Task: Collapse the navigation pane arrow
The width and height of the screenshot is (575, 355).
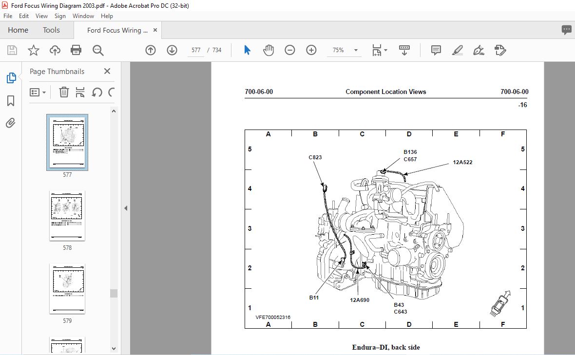Action: [x=126, y=208]
